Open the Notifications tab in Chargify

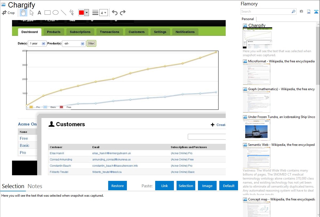[x=185, y=32]
